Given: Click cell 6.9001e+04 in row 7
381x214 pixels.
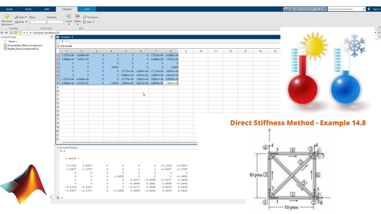Looking at the screenshot, I should [x=156, y=79].
